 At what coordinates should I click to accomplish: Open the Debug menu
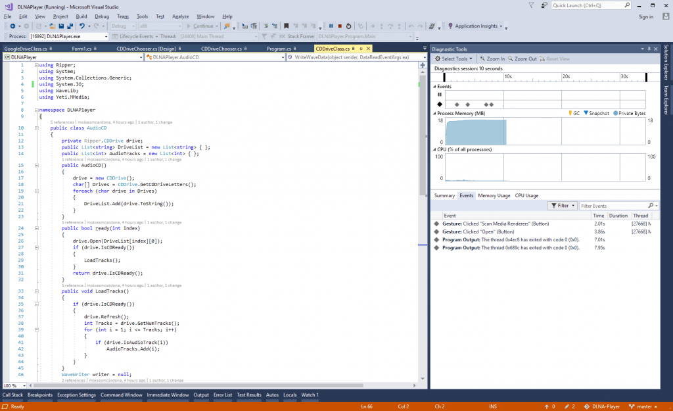pyautogui.click(x=102, y=16)
